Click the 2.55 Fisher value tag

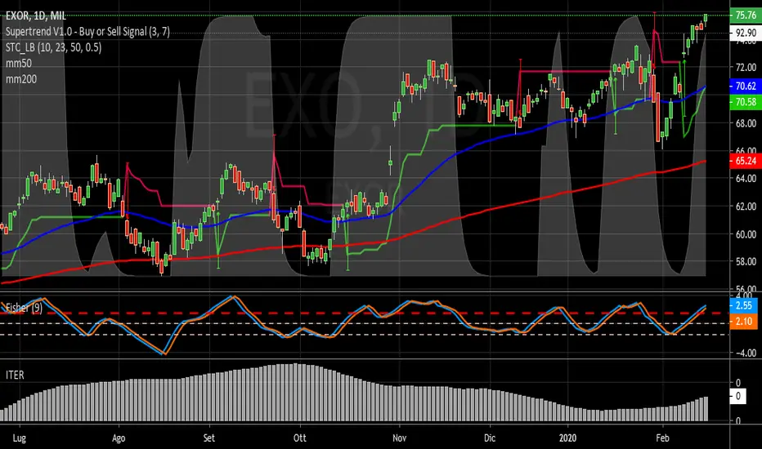[x=743, y=305]
